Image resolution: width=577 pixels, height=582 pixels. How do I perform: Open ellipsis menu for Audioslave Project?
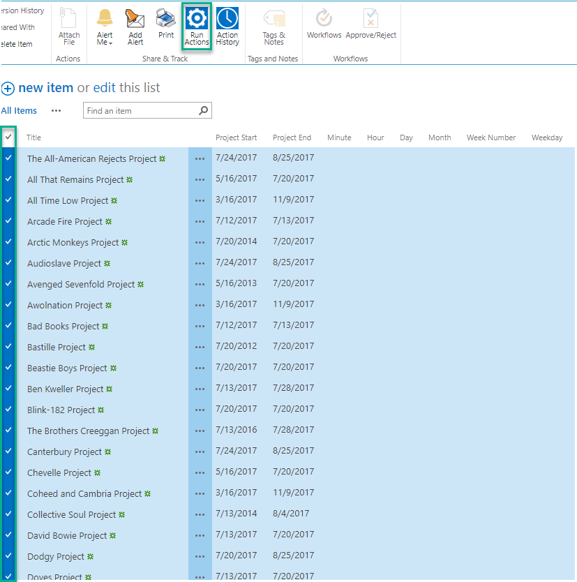coord(200,264)
